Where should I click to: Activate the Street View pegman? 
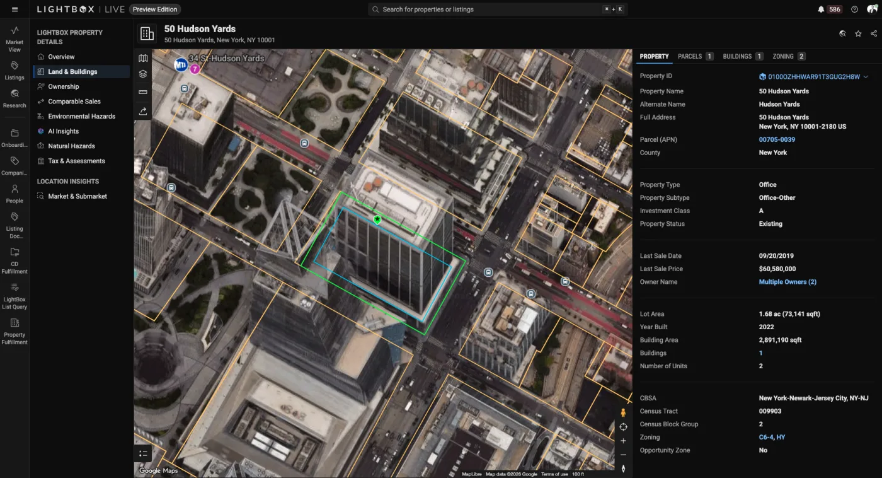[623, 413]
